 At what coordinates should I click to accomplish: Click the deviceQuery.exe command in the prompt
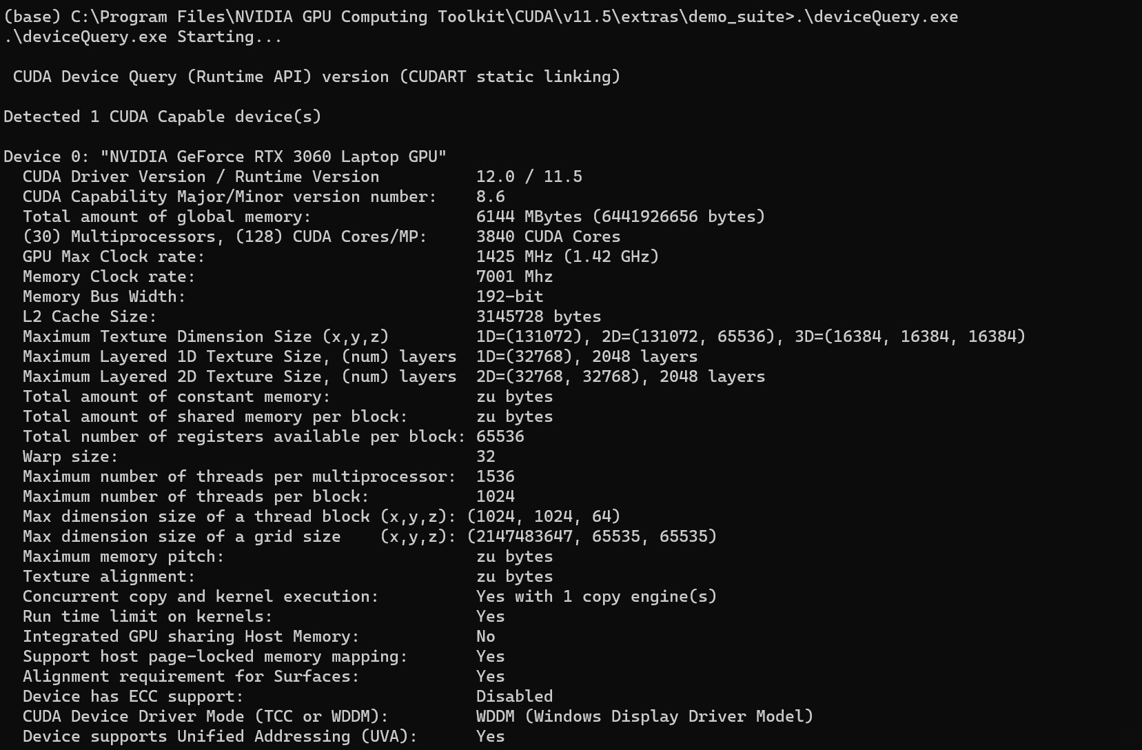(877, 17)
